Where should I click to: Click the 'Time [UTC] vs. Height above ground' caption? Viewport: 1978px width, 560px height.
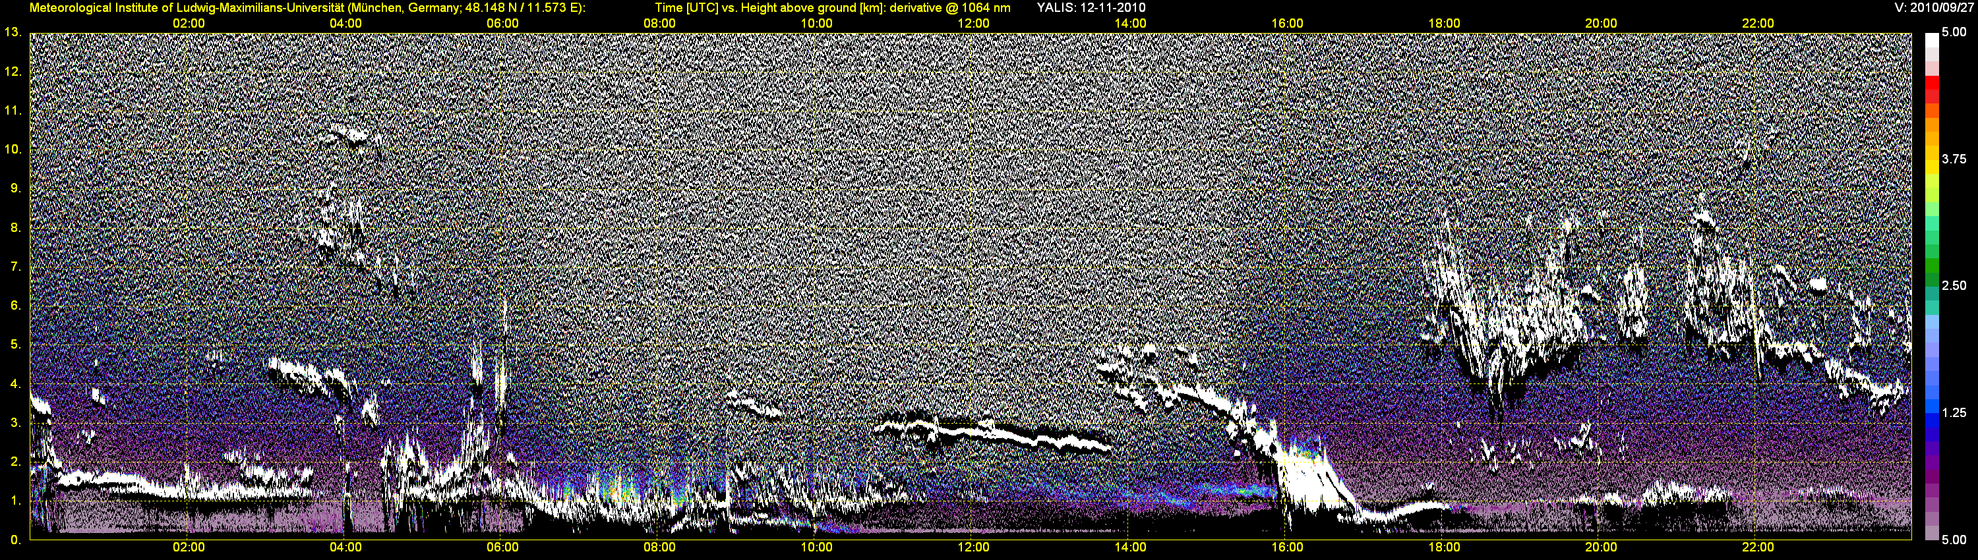point(832,8)
